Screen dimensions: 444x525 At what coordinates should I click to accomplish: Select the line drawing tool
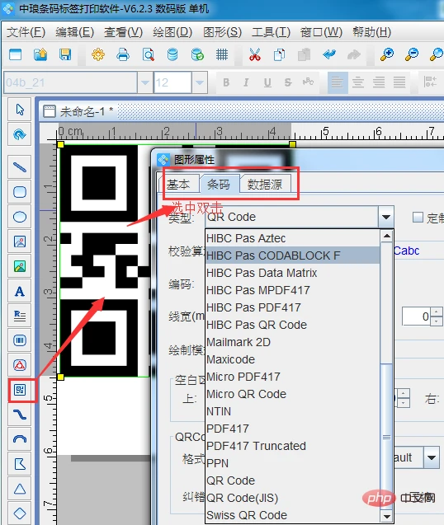(20, 167)
